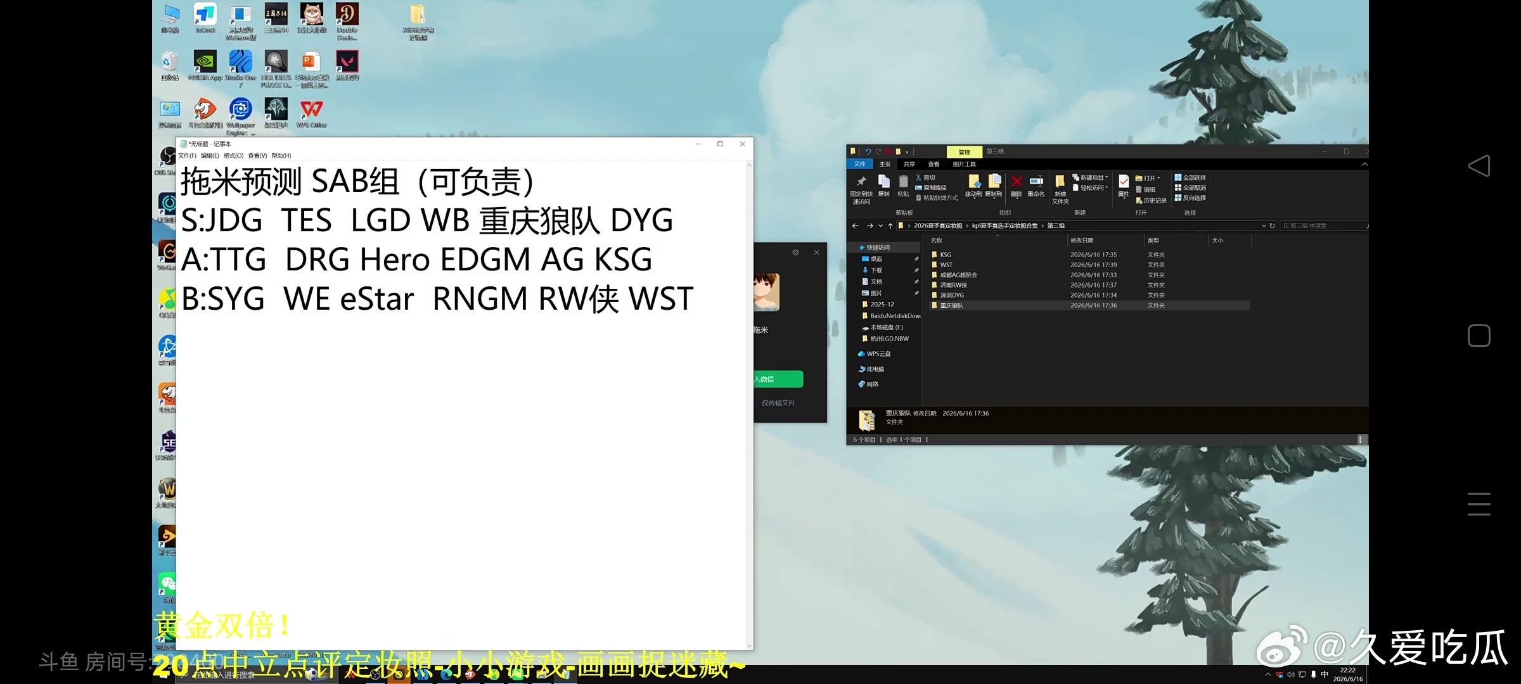Click 全部取消 select none in Explorer ribbon
This screenshot has width=1521, height=684.
1190,187
